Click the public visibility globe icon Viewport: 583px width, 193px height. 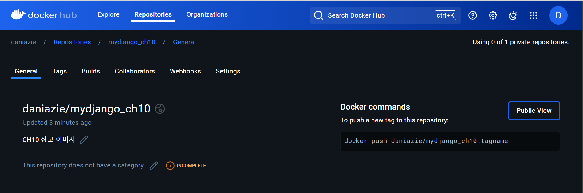coord(160,109)
